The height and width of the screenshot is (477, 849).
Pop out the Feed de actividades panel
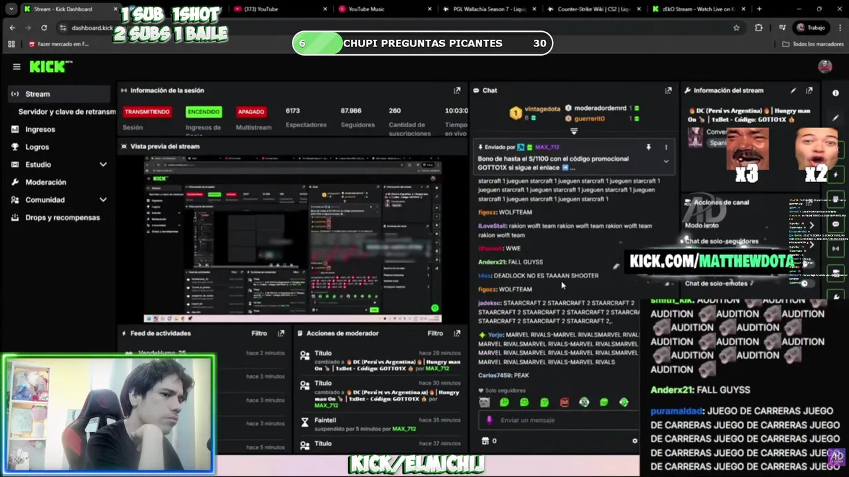coord(281,333)
